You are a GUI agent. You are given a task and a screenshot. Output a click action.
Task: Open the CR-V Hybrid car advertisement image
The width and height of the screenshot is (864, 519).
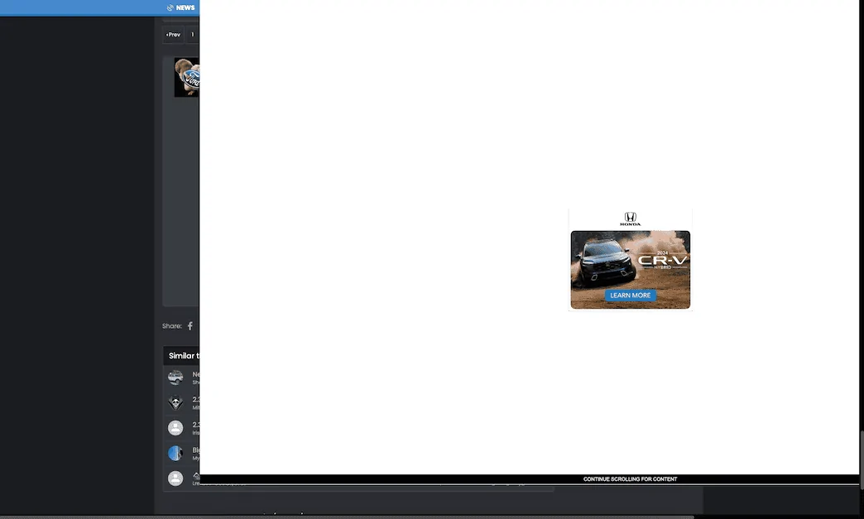click(x=631, y=269)
